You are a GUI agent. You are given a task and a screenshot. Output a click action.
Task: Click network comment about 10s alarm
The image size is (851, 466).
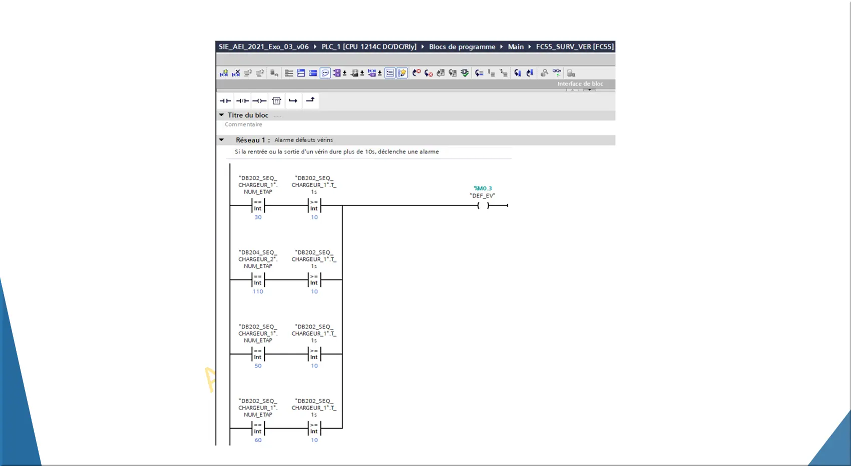pos(337,151)
